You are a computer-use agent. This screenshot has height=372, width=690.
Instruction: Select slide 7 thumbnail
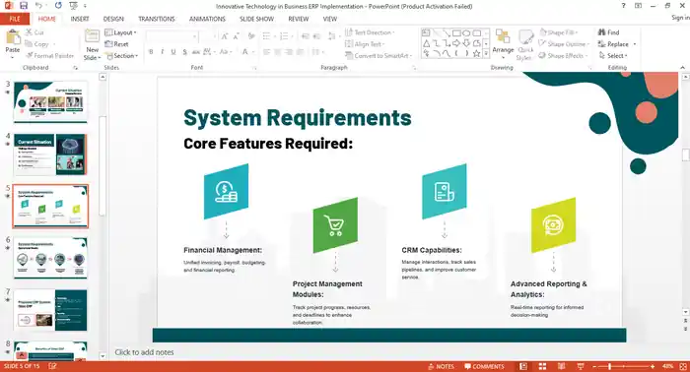click(x=50, y=310)
